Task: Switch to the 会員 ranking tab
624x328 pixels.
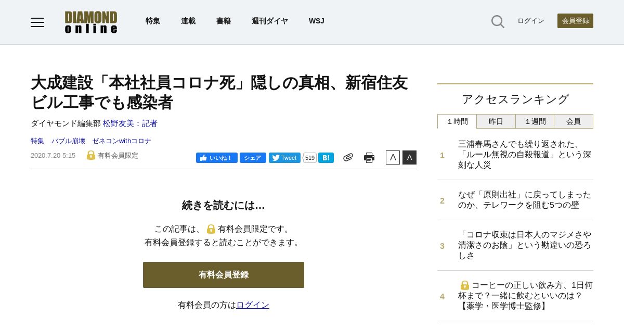Action: (574, 121)
